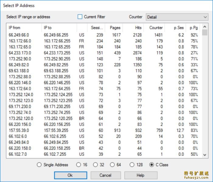Click the Cancel button

point(106,175)
